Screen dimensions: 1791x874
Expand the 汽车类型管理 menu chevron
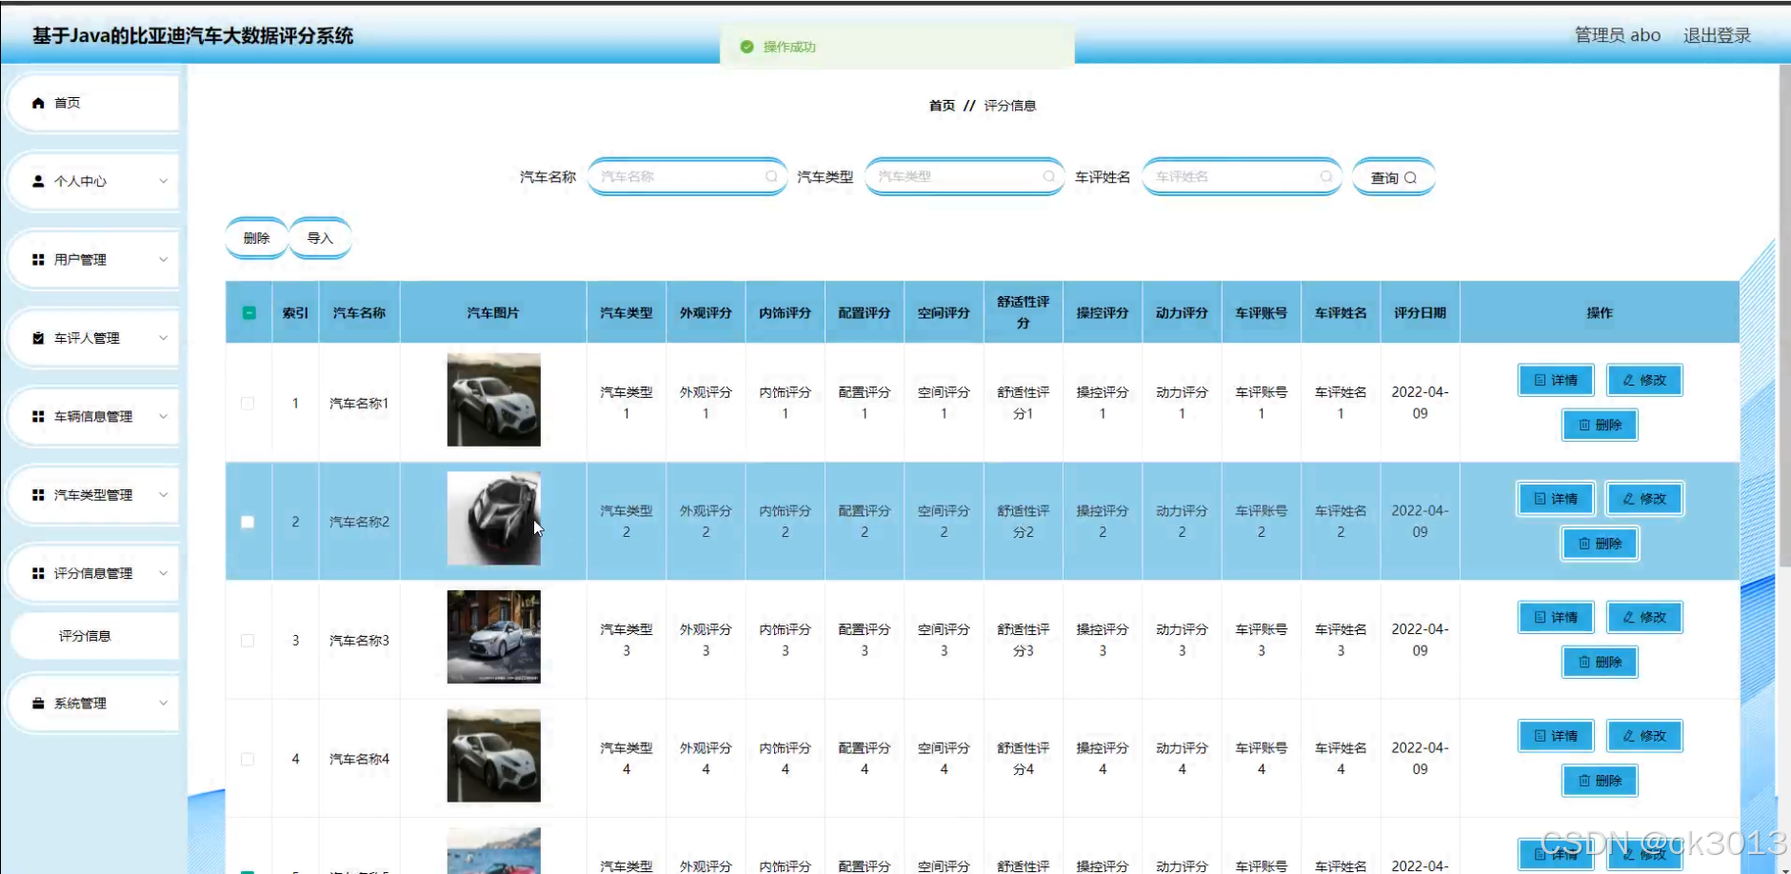164,495
